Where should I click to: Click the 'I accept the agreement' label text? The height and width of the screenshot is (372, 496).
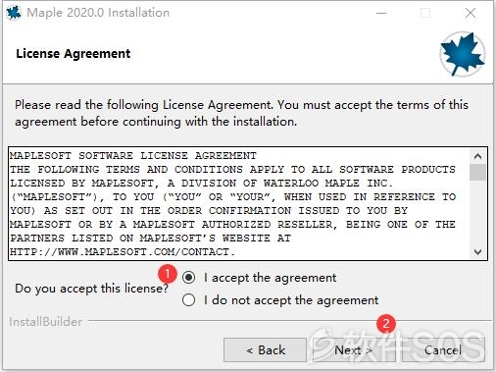[270, 278]
